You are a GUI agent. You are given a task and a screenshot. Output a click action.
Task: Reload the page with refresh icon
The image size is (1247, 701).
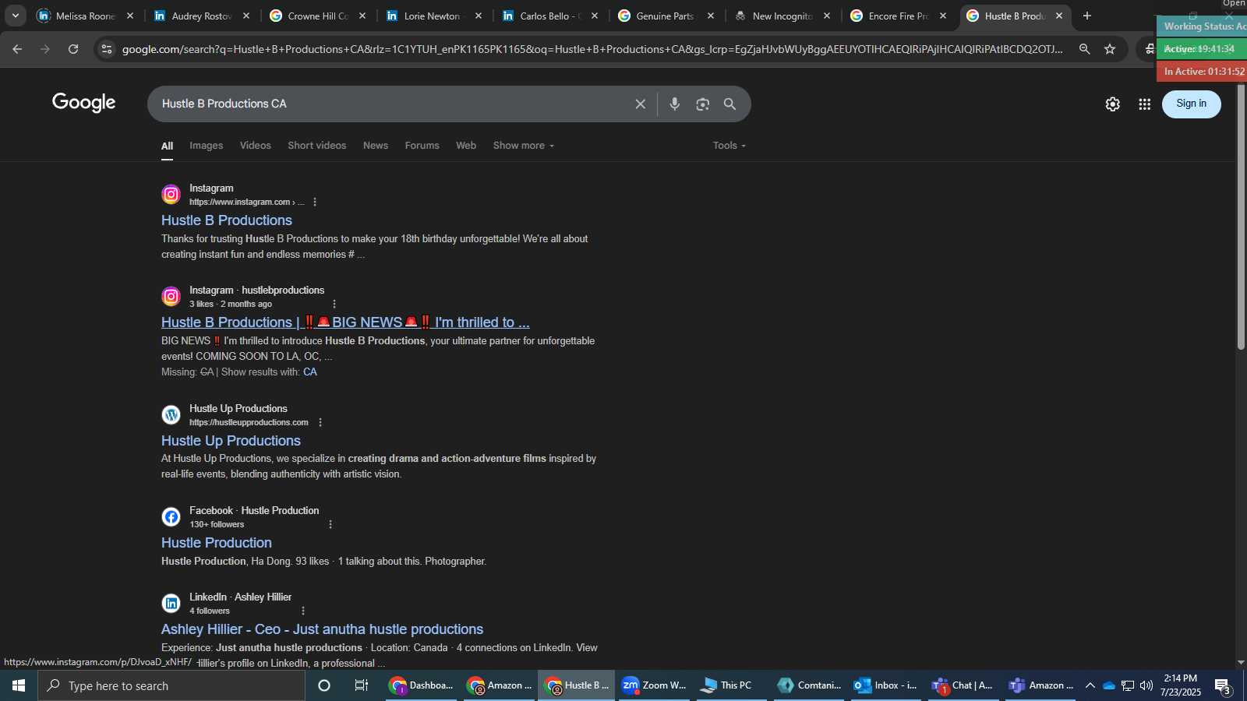tap(73, 49)
